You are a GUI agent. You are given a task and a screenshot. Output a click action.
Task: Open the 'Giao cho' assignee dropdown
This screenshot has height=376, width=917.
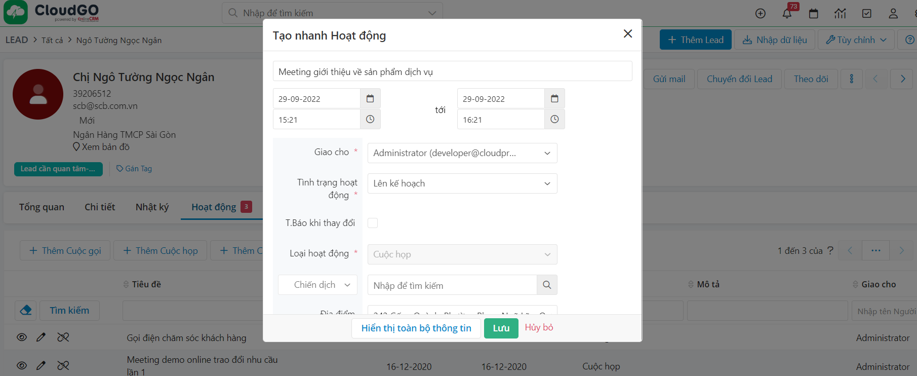point(462,153)
